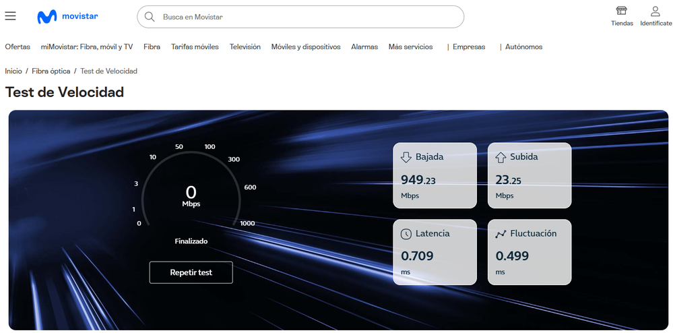Click the Inicio breadcrumb link

click(x=13, y=71)
